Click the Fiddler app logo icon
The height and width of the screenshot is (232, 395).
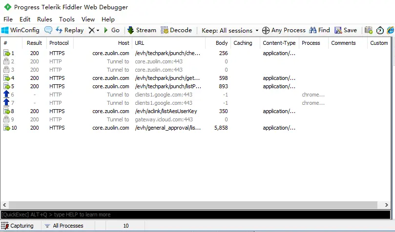point(8,7)
